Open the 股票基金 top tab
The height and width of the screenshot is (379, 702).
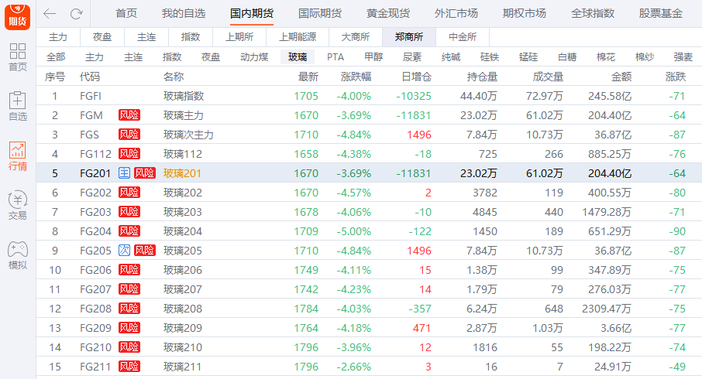(x=661, y=13)
